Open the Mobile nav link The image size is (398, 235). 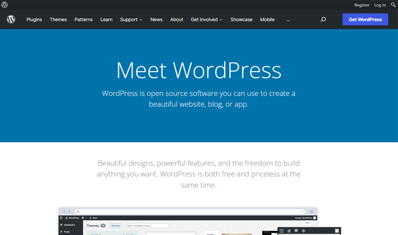click(x=267, y=19)
